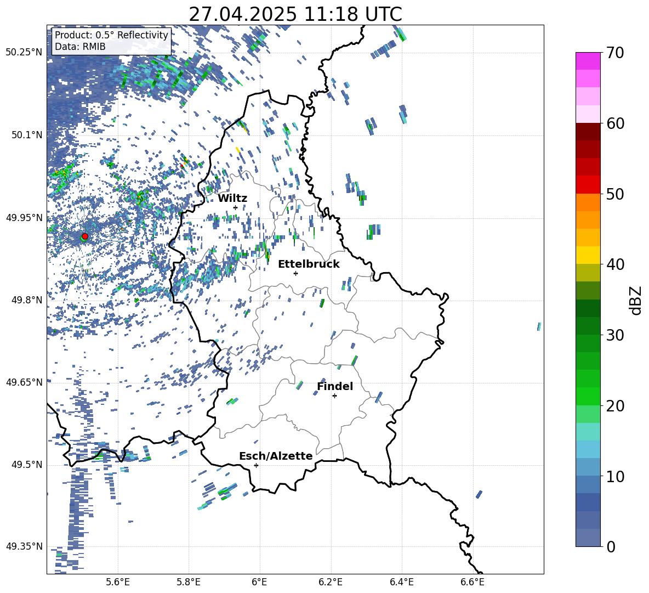Click the cross marker below Ettelbruck
Screen dimensions: 649x593
click(x=295, y=273)
